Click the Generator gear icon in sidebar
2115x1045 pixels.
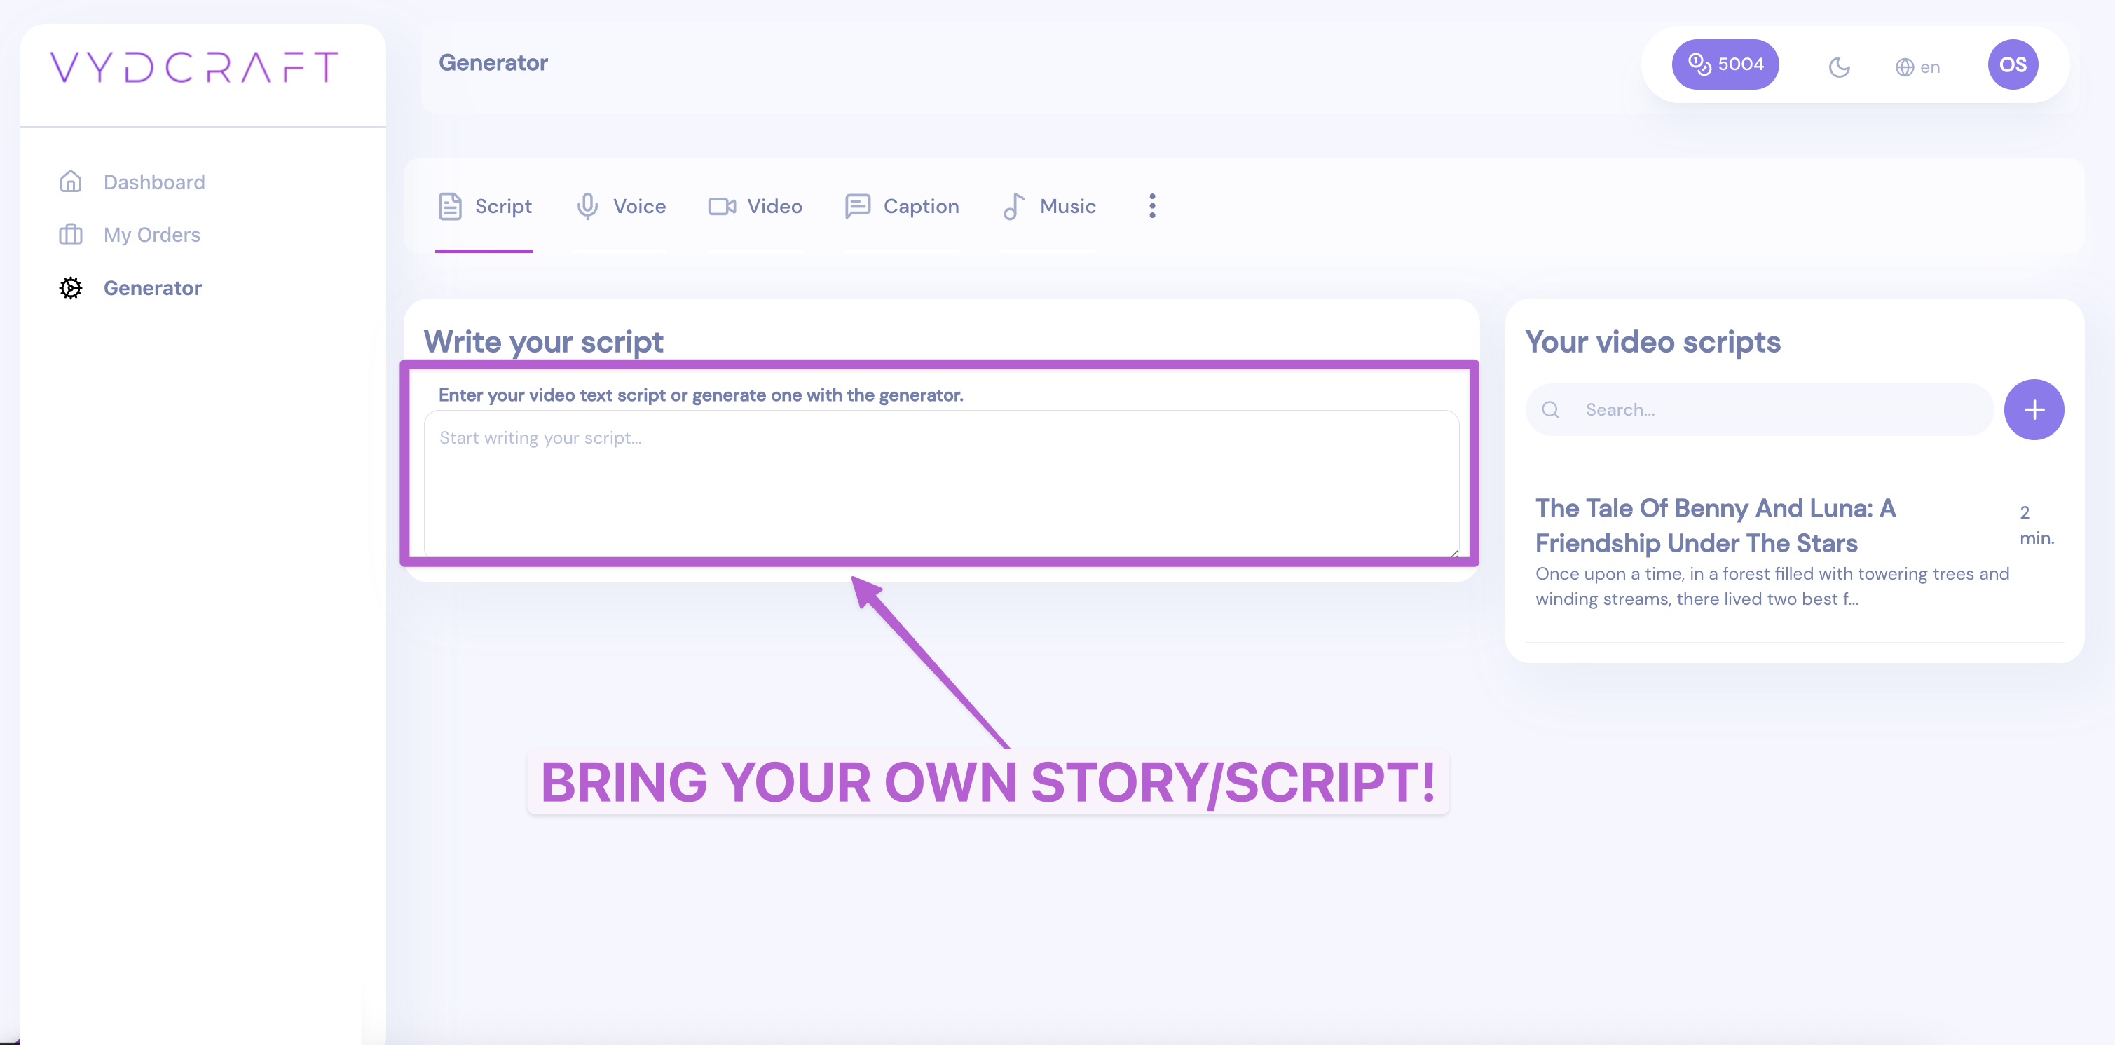point(71,288)
